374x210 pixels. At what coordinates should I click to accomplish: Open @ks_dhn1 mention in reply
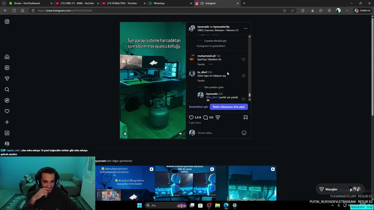pyautogui.click(x=212, y=97)
